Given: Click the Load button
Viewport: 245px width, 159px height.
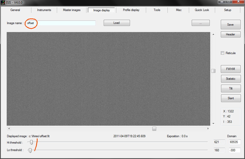Looking at the screenshot, I should 117,23.
